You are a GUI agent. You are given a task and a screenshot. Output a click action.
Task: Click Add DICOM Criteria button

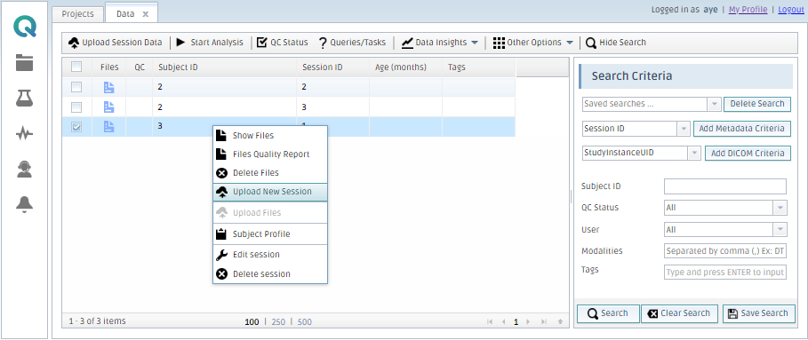click(748, 153)
